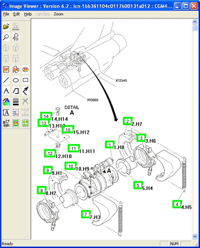Click the X10660 callout label
200x248 pixels.
coord(92,100)
